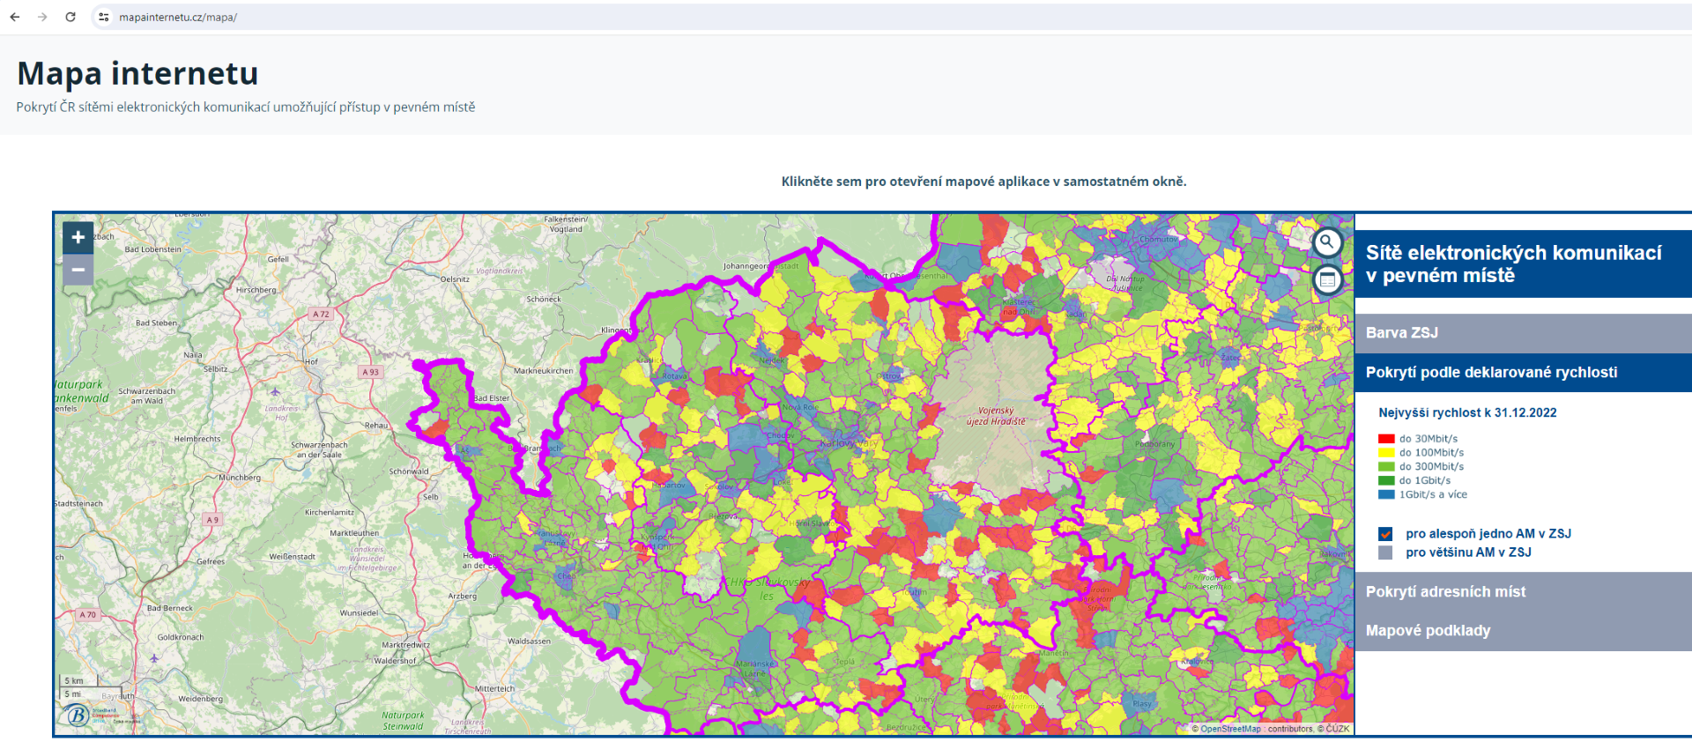
Task: Click the Mapa internetu page heading
Action: coord(137,73)
